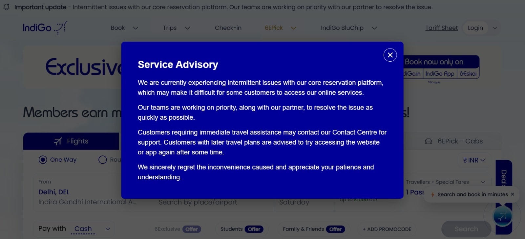Image resolution: width=525 pixels, height=239 pixels.
Task: Click the cab icon in 6EPick - Cabs
Action: click(429, 141)
